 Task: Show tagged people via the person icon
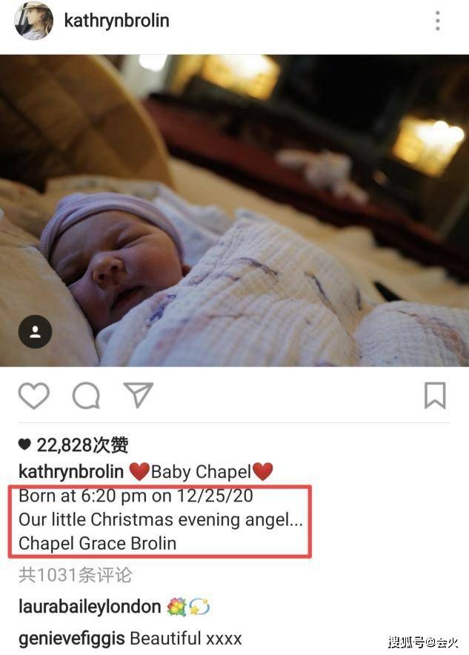[x=35, y=332]
